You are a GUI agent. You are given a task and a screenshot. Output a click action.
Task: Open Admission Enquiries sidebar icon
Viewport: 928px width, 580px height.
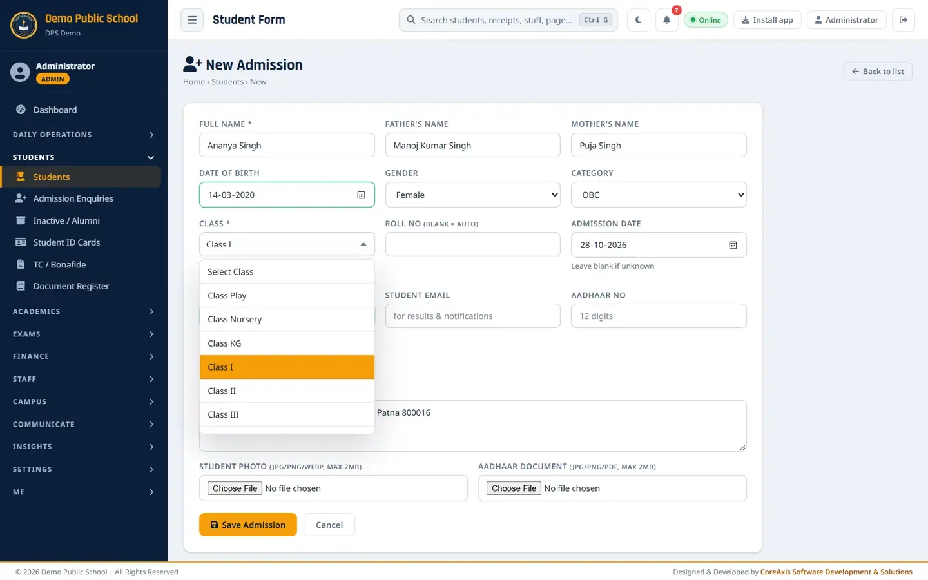21,198
